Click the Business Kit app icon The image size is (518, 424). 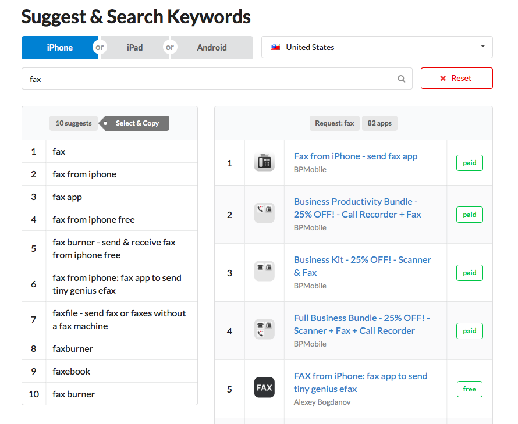click(264, 272)
